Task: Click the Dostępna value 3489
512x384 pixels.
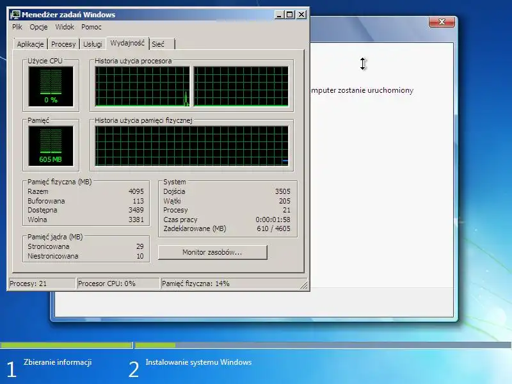Action: 136,210
